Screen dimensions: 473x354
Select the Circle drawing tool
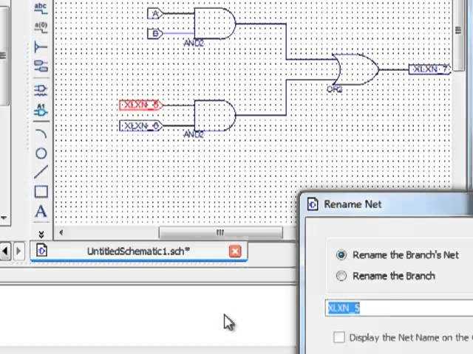click(x=41, y=153)
